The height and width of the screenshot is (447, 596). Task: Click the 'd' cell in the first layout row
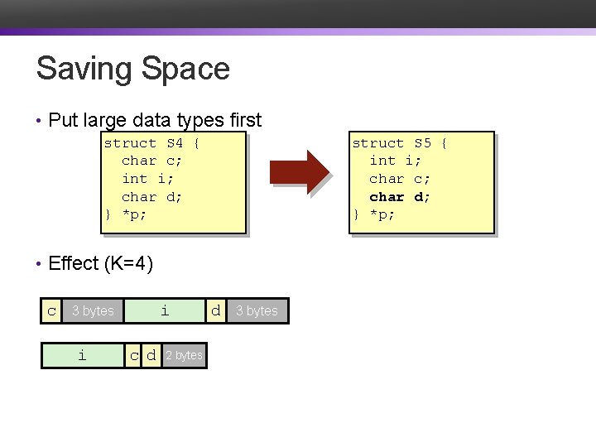[x=215, y=311]
